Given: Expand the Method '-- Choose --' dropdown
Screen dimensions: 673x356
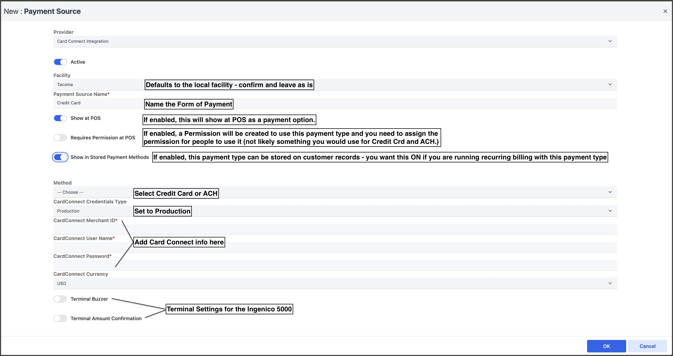Looking at the screenshot, I should pyautogui.click(x=335, y=192).
